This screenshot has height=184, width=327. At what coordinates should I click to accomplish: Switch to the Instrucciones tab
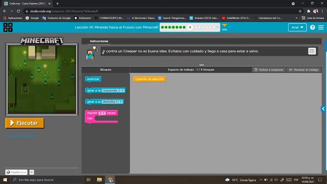pyautogui.click(x=99, y=41)
